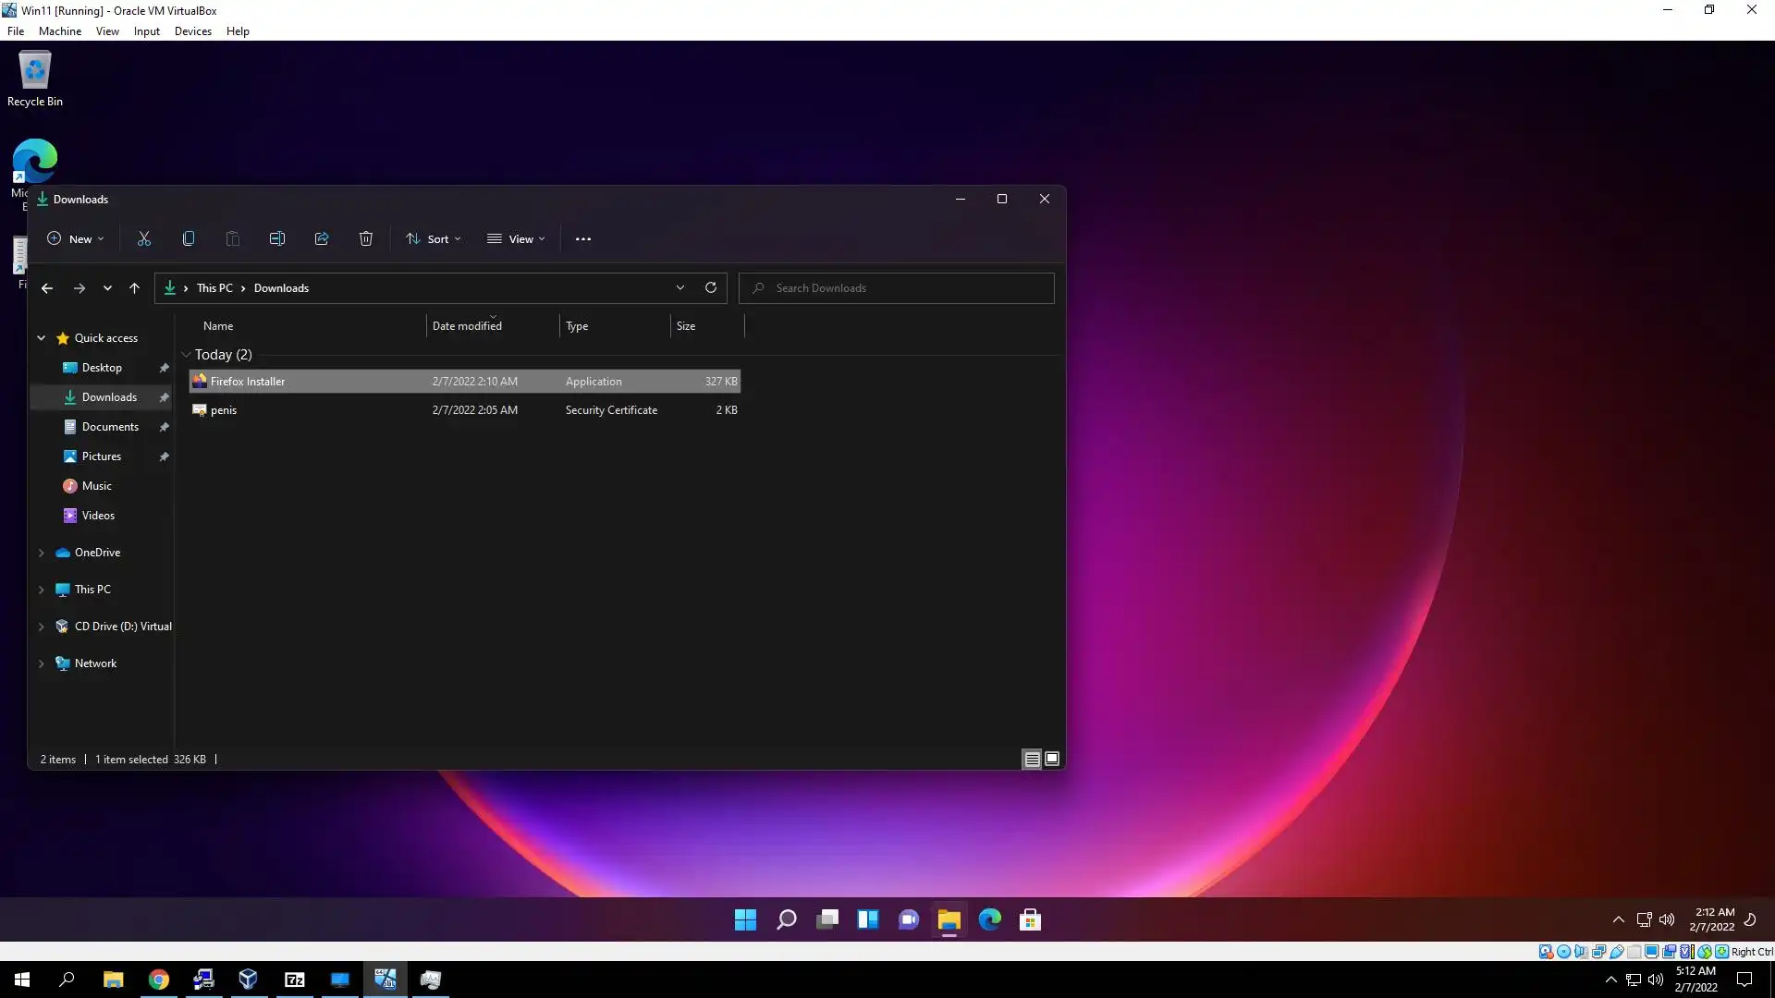Go up one folder level arrow
Image resolution: width=1775 pixels, height=998 pixels.
134,288
